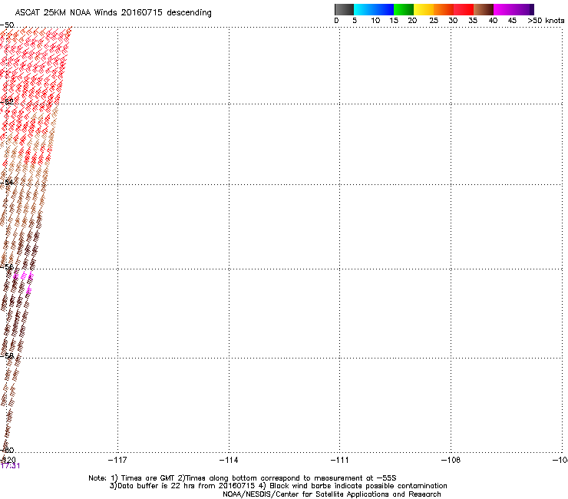
Task: Click the latitude label -50
Action: [x=7, y=25]
